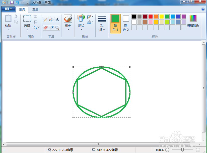The width and height of the screenshot is (207, 153).
Task: Select the Color picker eyedropper tool
Action: click(51, 28)
